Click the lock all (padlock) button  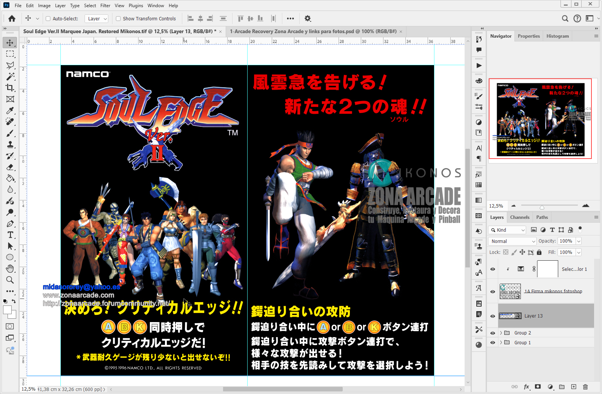point(539,252)
